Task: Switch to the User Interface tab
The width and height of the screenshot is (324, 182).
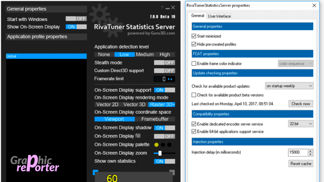Action: tap(219, 16)
